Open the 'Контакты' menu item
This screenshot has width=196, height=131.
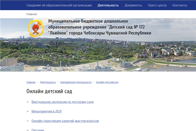point(180,5)
